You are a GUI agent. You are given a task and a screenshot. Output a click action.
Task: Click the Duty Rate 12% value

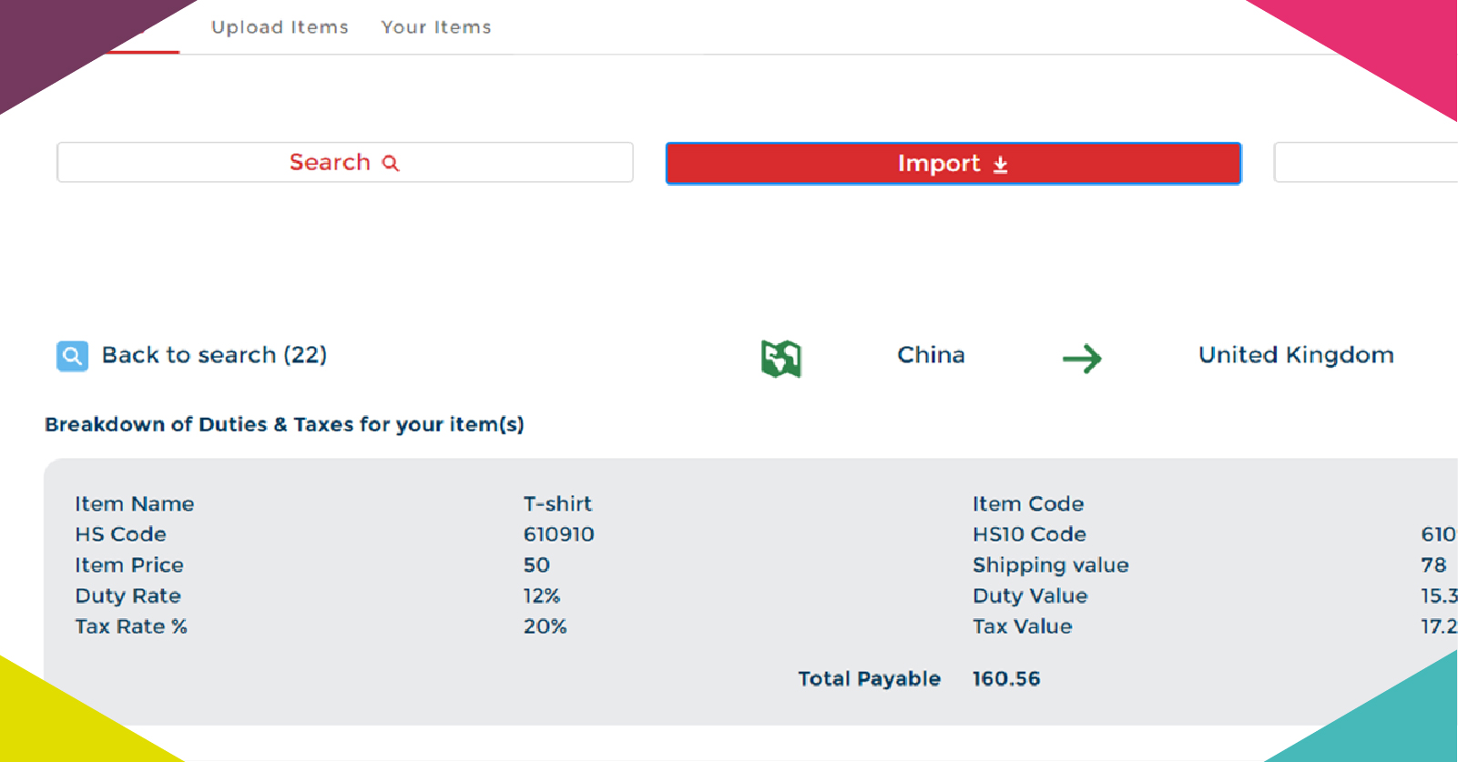coord(541,595)
